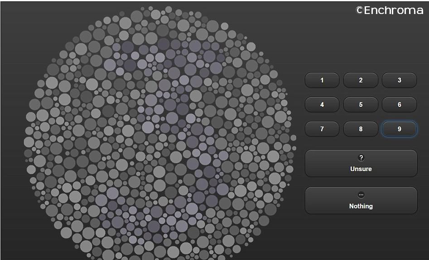Click the highlighted number 9 button
429x260 pixels.
pyautogui.click(x=399, y=129)
